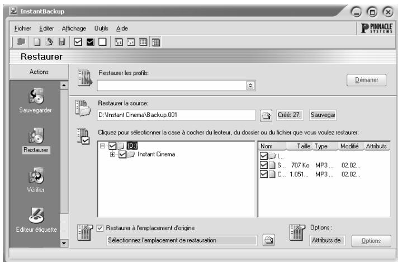Click the Options button

tap(371, 241)
